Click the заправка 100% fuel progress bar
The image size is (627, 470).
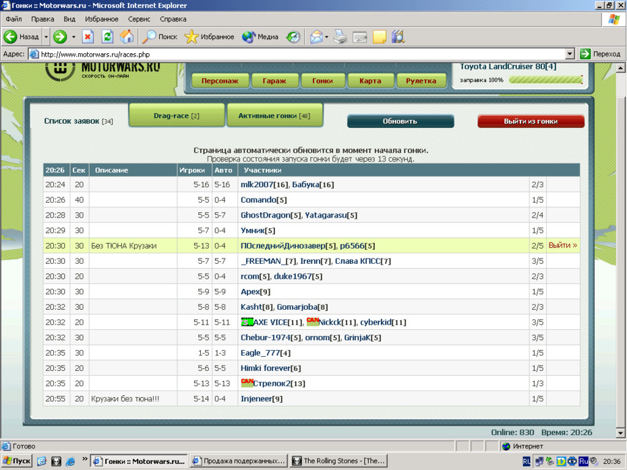(x=545, y=80)
